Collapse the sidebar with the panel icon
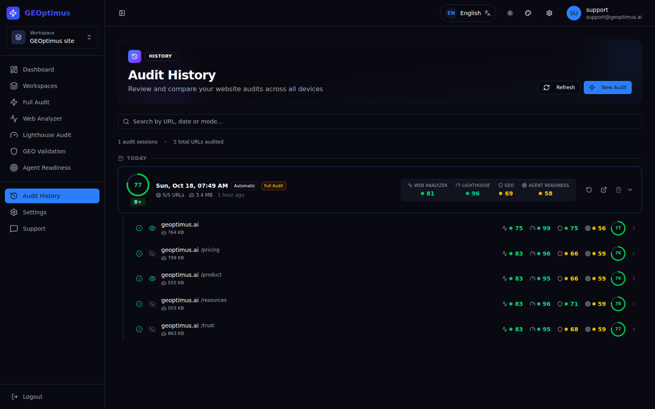This screenshot has height=409, width=655. (122, 13)
